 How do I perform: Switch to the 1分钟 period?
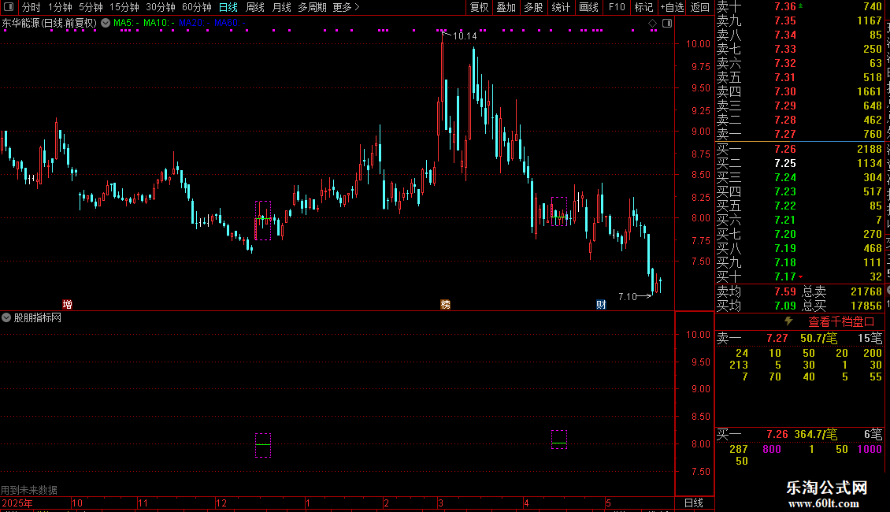pos(60,7)
